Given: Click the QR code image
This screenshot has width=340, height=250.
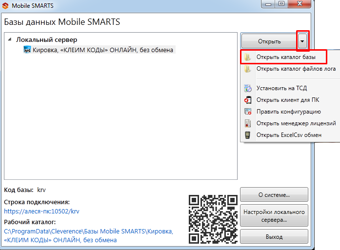Looking at the screenshot, I should 213,219.
